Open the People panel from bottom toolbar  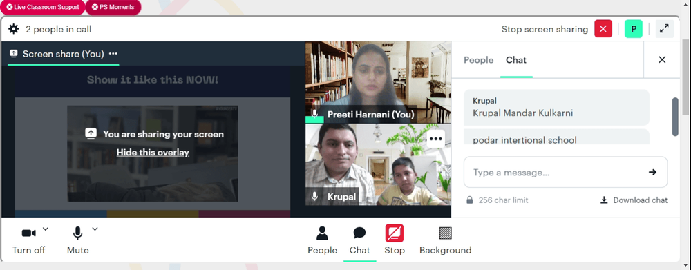pyautogui.click(x=322, y=240)
